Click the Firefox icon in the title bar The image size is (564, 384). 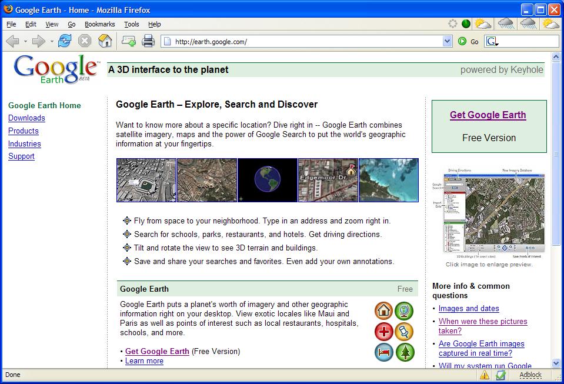8,9
